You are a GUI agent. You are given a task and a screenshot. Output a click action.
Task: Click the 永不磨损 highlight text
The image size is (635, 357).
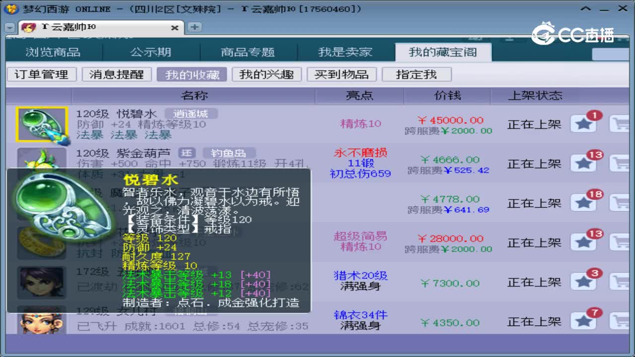(360, 153)
